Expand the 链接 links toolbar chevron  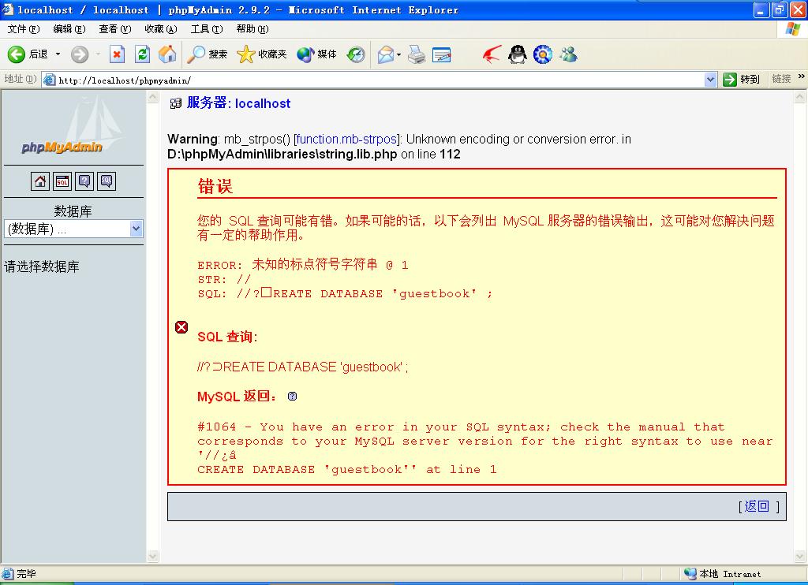point(801,76)
